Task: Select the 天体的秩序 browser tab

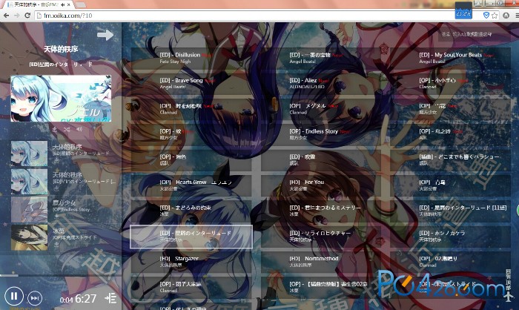Action: click(x=39, y=4)
